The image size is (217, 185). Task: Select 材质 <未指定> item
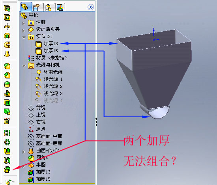tap(47, 58)
